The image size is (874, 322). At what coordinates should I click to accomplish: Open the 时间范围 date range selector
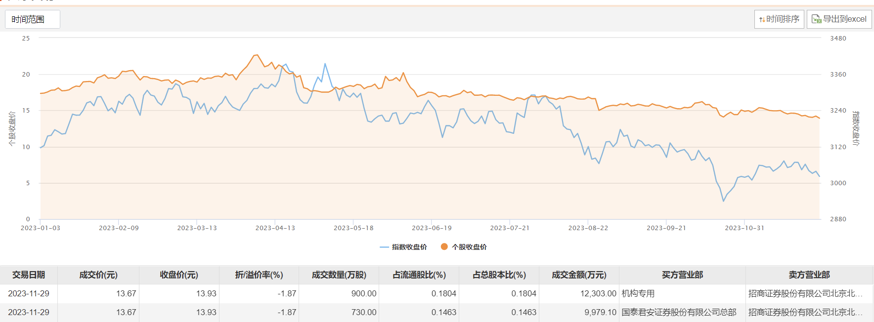point(33,19)
